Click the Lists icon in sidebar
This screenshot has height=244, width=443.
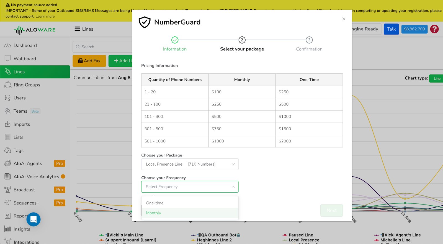coord(8,137)
